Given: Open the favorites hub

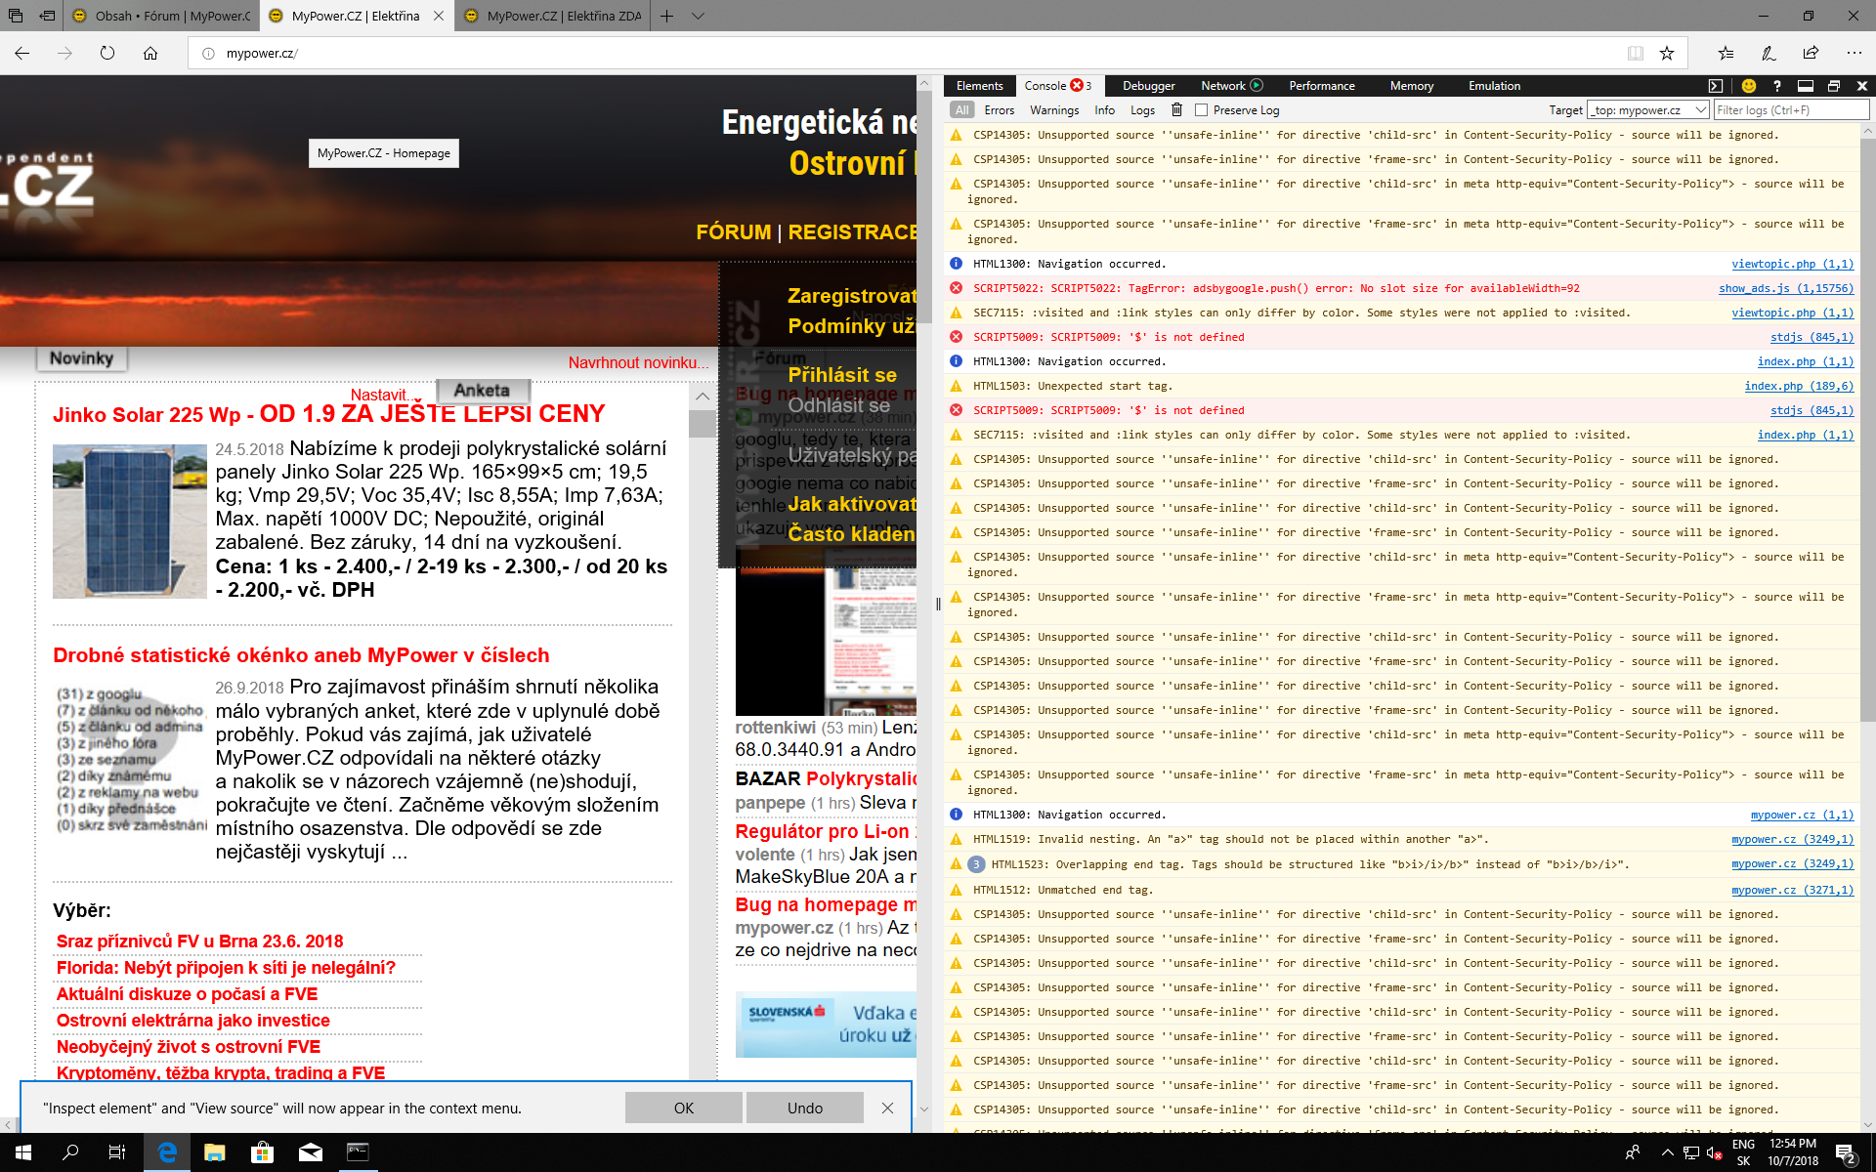Looking at the screenshot, I should coord(1726,53).
